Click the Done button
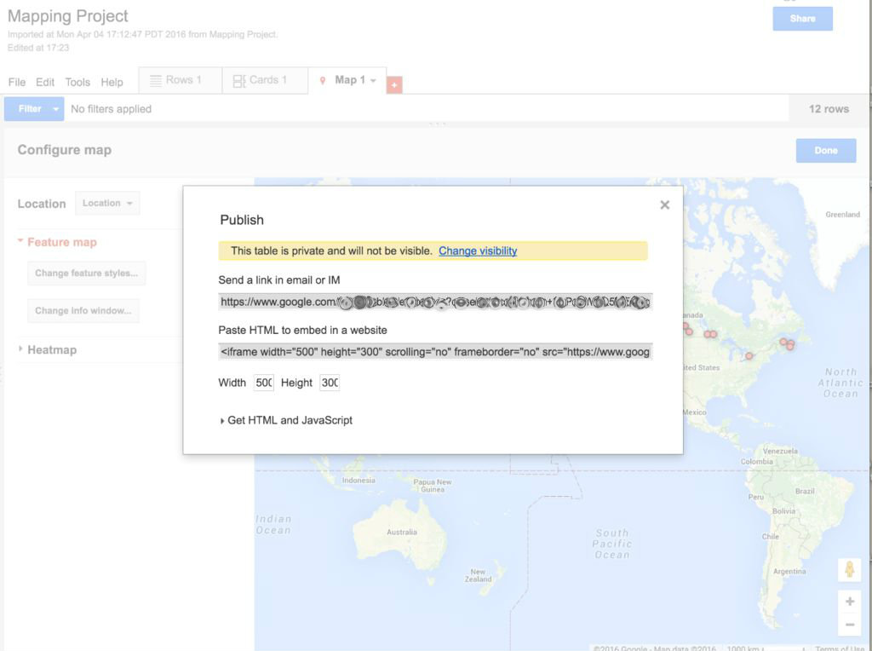The width and height of the screenshot is (872, 651). coord(826,151)
